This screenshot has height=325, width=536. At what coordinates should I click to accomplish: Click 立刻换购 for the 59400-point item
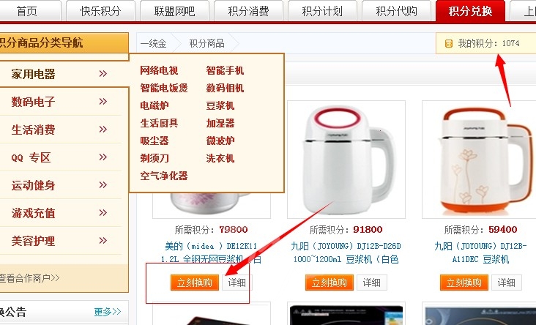(x=464, y=283)
